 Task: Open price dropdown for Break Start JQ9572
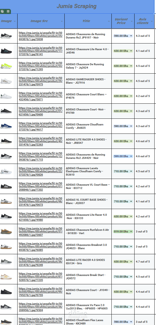click(x=131, y=277)
